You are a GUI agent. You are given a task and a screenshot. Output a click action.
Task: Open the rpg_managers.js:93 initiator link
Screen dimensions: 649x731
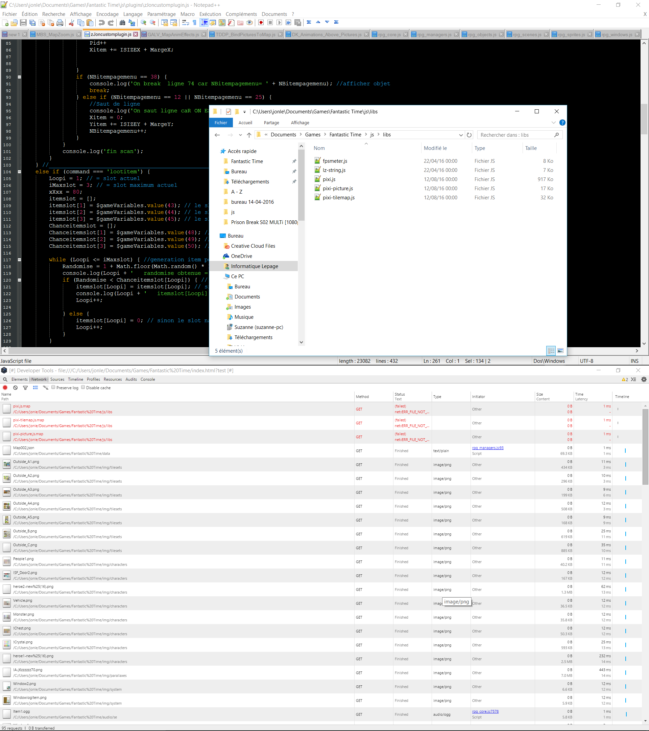coord(487,448)
